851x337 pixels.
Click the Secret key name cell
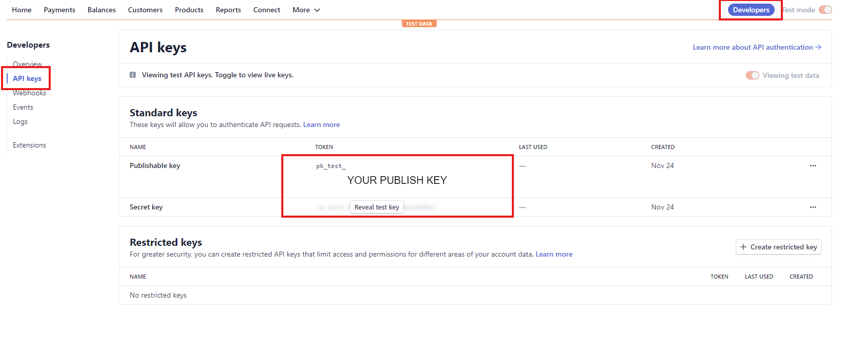click(x=146, y=207)
